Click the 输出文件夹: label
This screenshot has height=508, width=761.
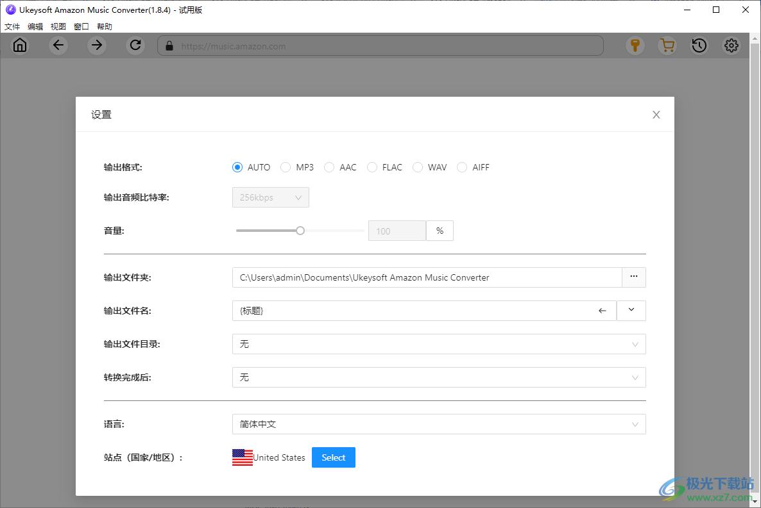click(128, 277)
